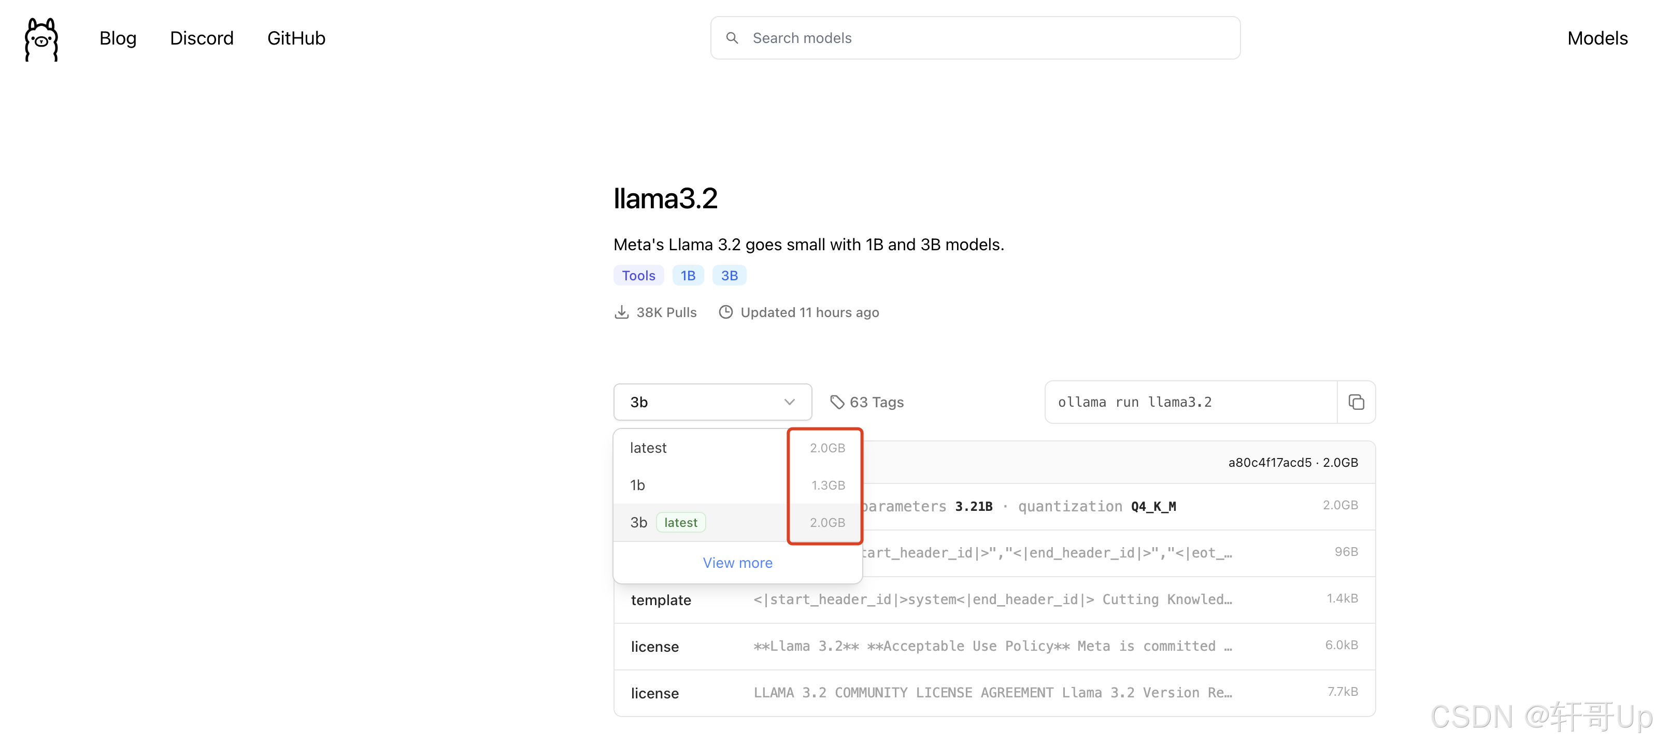Click the 3B size badge
Screen dimensions: 1655x744
click(729, 276)
